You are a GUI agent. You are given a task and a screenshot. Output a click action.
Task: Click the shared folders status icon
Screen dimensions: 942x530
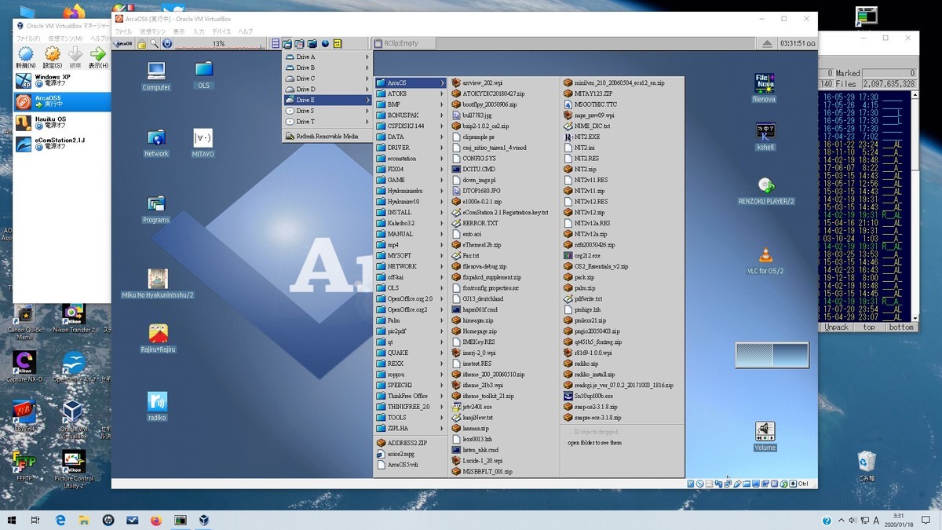tap(747, 484)
